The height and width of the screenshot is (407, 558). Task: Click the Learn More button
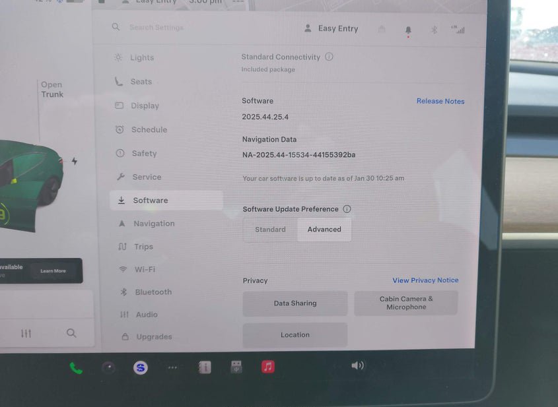(x=53, y=271)
